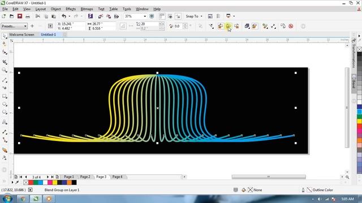Viewport: 362px width, 203px height.
Task: Open the File menu
Action: 5,9
